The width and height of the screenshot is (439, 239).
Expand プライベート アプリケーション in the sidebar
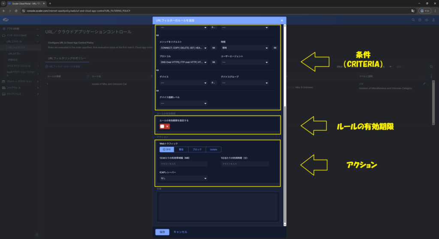pos(38,82)
